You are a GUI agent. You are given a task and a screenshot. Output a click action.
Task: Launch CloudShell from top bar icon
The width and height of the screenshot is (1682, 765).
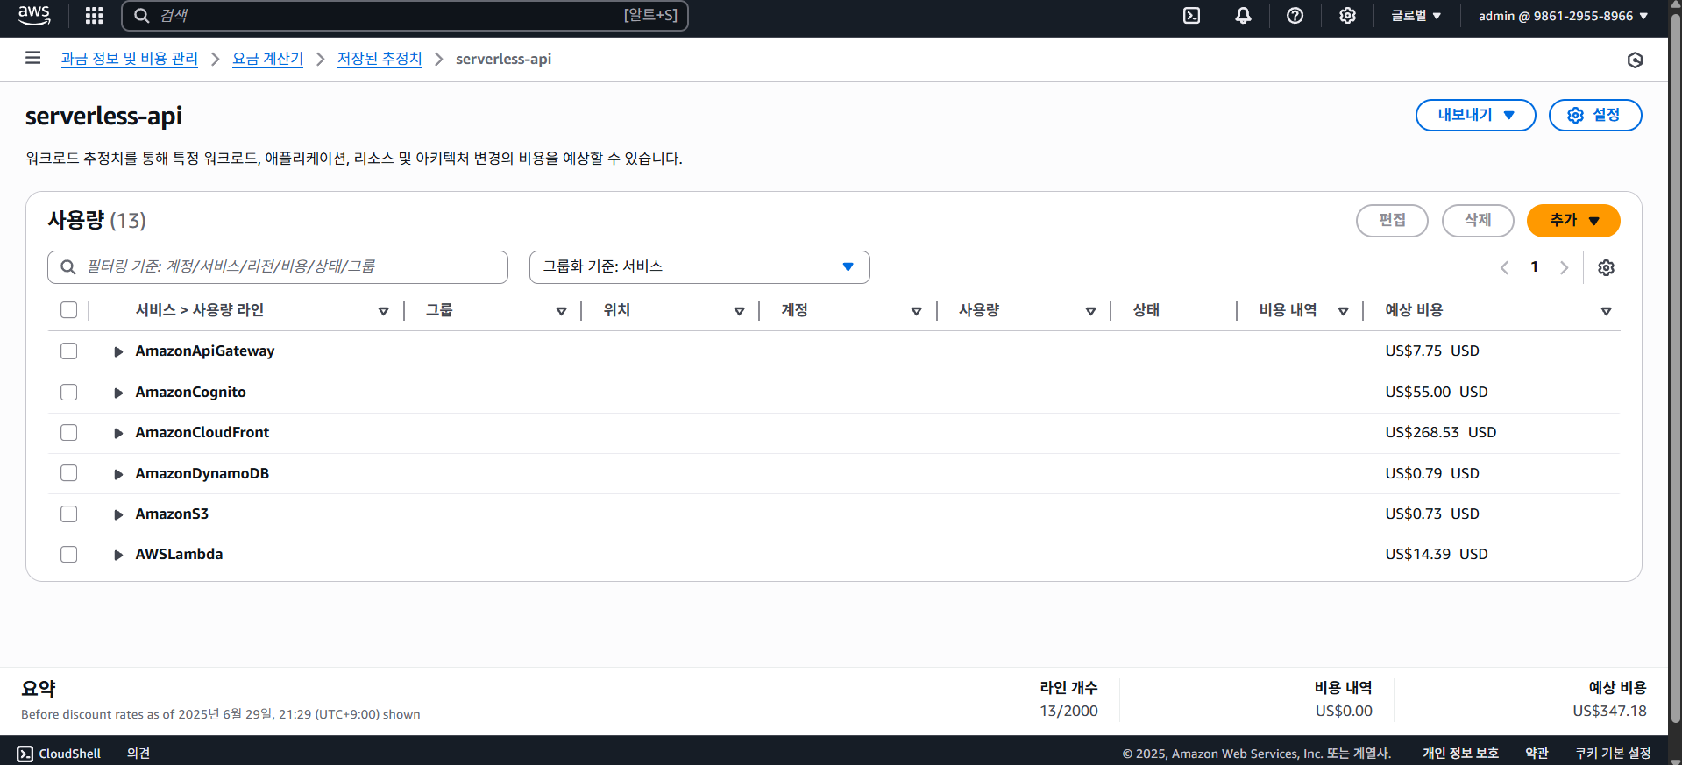click(x=1191, y=16)
